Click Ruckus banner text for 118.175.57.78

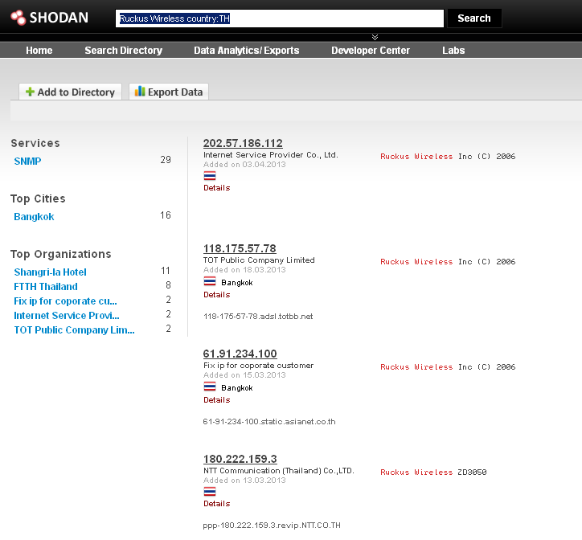click(448, 262)
